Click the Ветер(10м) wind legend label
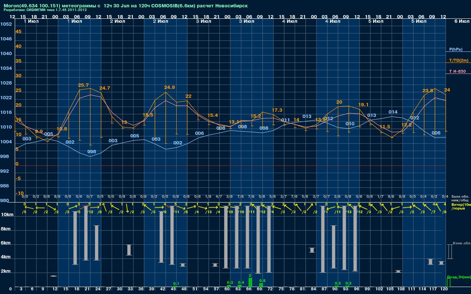Screen dimensions: 471x294 click(x=461, y=204)
